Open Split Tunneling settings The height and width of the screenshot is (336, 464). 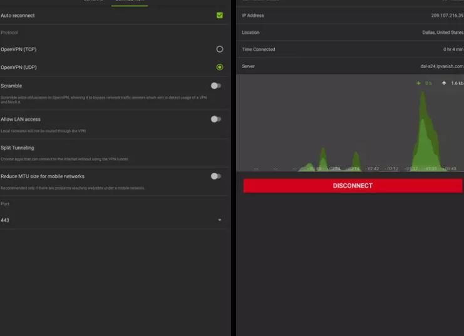[x=18, y=148]
